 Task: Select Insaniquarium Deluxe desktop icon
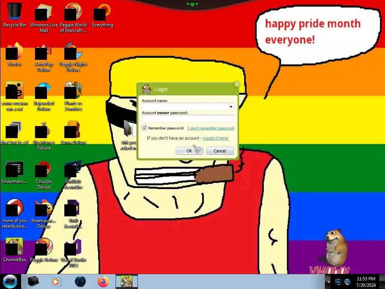(x=44, y=214)
